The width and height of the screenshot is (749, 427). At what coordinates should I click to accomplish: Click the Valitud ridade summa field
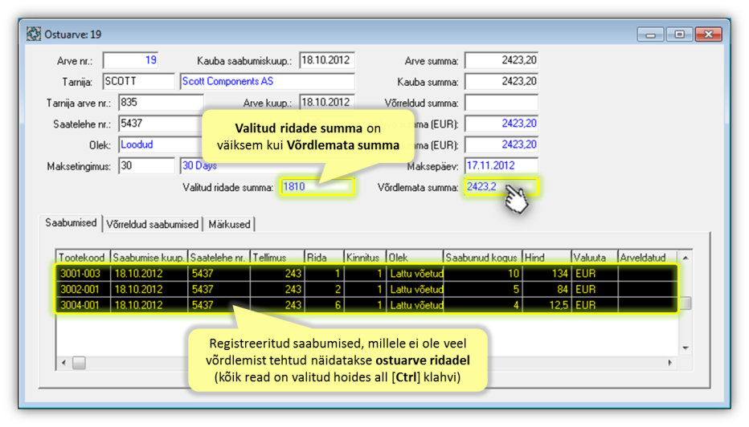(317, 187)
